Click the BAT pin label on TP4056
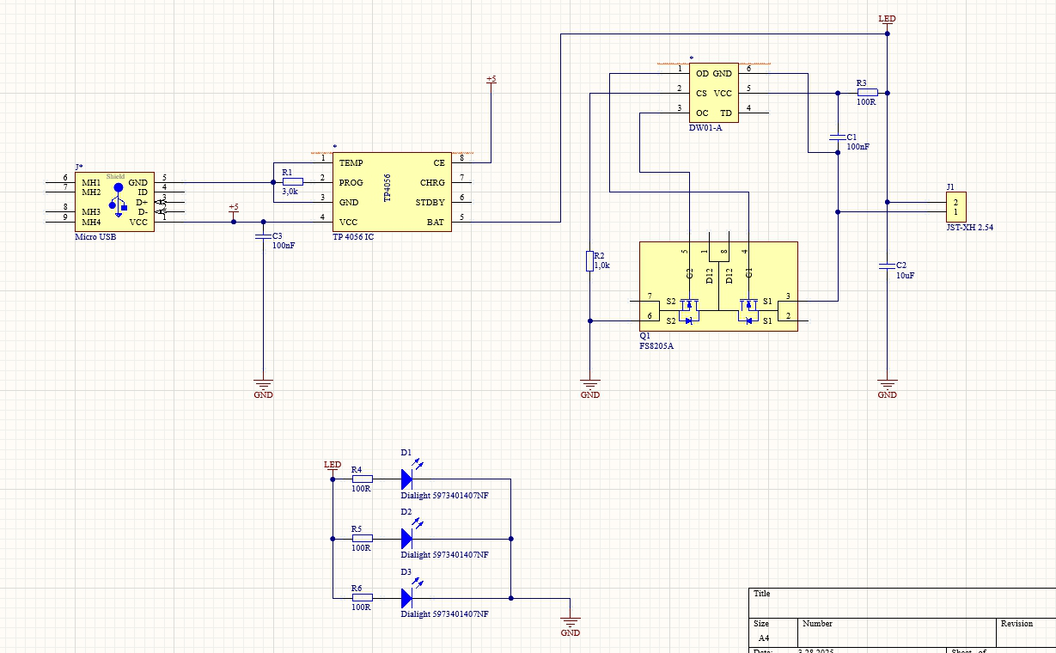 pos(436,223)
